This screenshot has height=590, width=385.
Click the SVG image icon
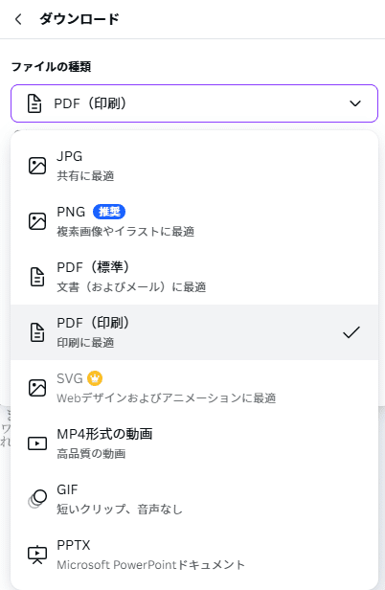(37, 388)
